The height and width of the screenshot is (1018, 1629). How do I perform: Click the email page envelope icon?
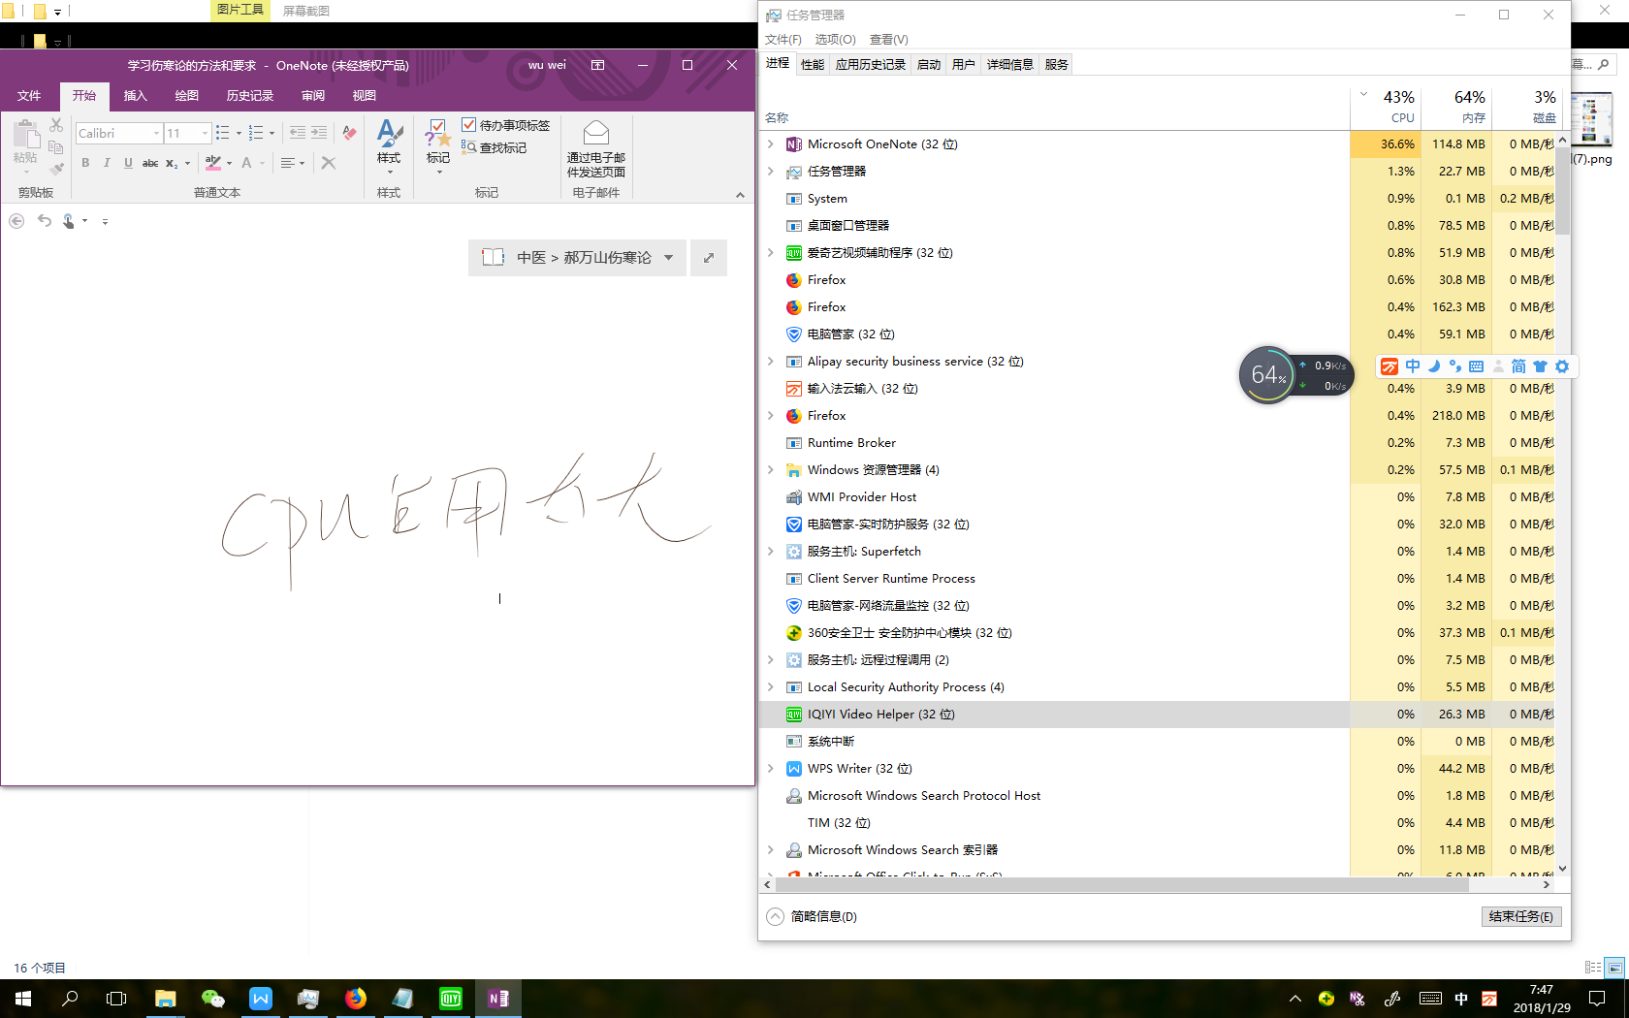tap(596, 133)
